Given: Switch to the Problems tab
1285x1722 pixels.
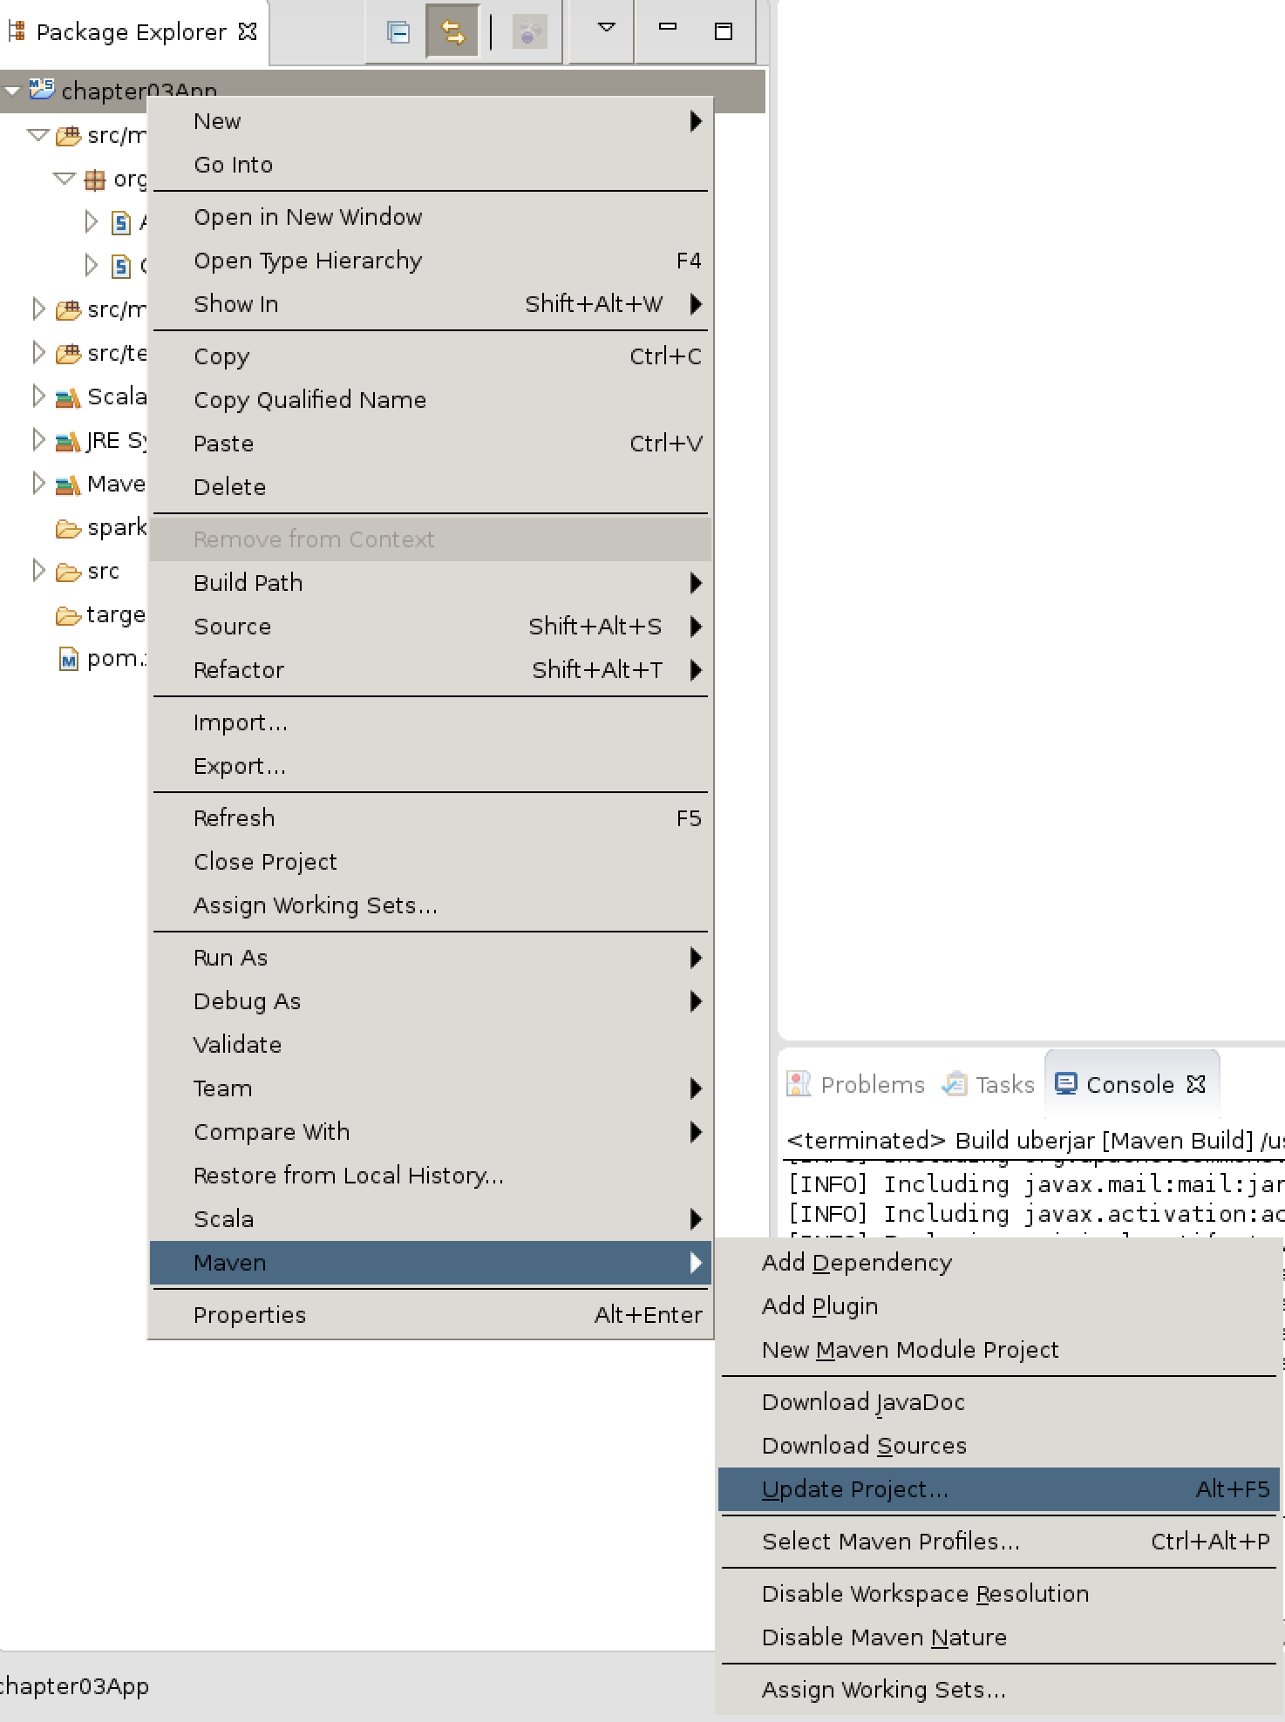Looking at the screenshot, I should tap(855, 1084).
